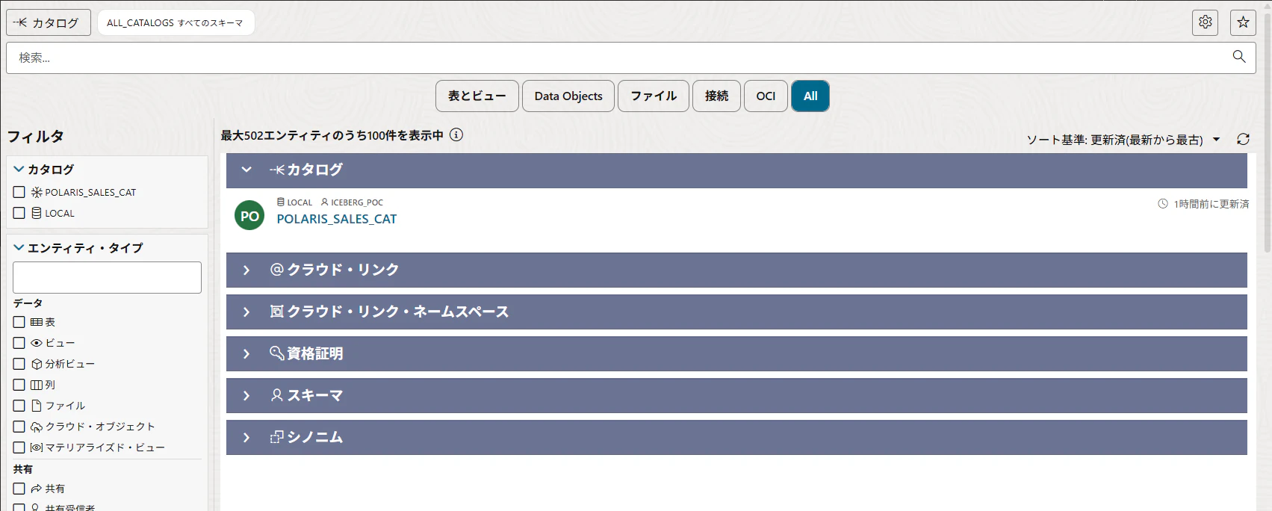Click the table icon next to 表
The width and height of the screenshot is (1272, 511).
(x=37, y=322)
